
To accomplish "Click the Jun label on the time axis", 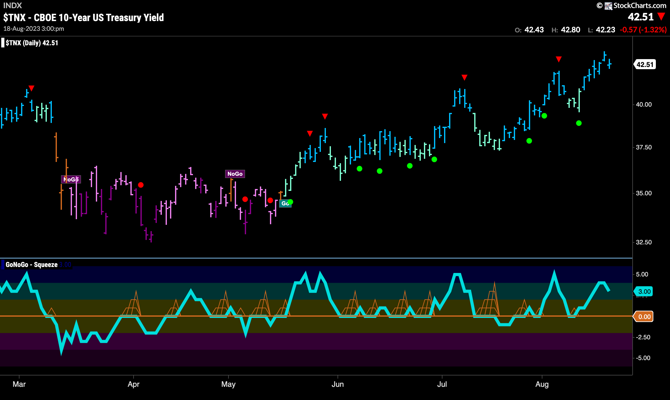I will pyautogui.click(x=338, y=384).
